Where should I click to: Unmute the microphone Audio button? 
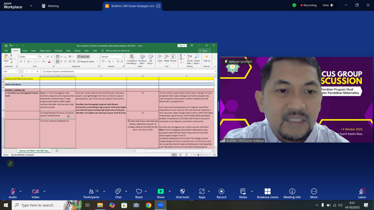coord(12,193)
